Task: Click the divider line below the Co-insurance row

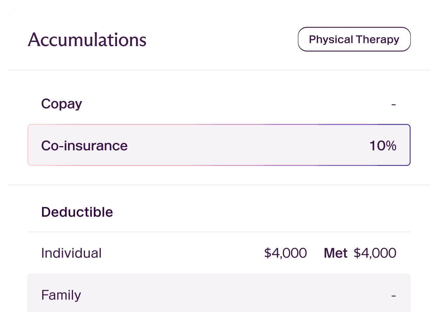Action: coord(219,185)
